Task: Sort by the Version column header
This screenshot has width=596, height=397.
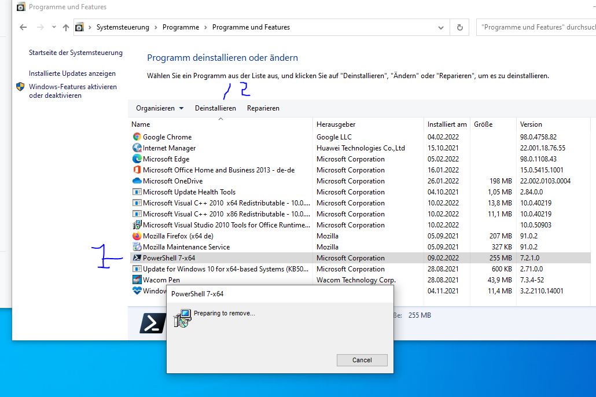Action: (x=553, y=124)
